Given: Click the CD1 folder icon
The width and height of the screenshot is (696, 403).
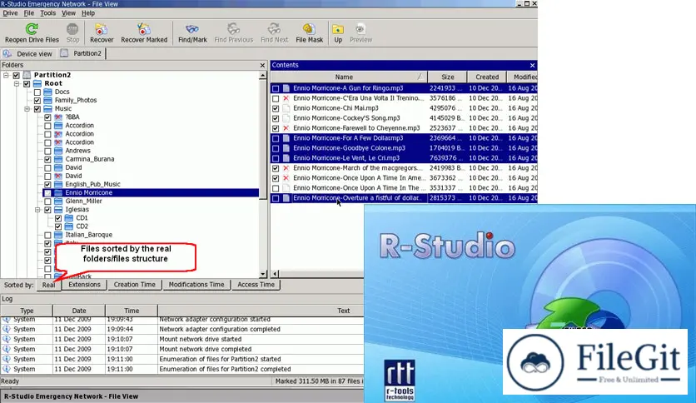Looking at the screenshot, I should coord(69,218).
